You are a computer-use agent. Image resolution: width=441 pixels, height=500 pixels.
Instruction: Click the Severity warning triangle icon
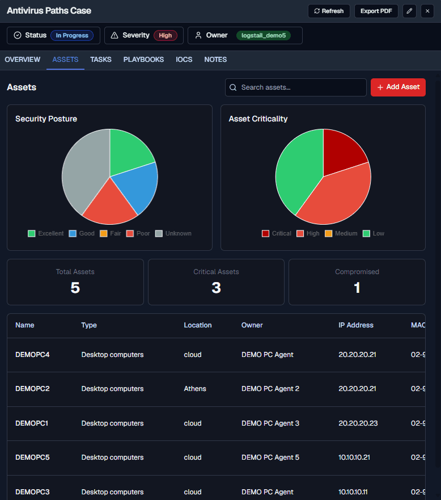pos(115,35)
